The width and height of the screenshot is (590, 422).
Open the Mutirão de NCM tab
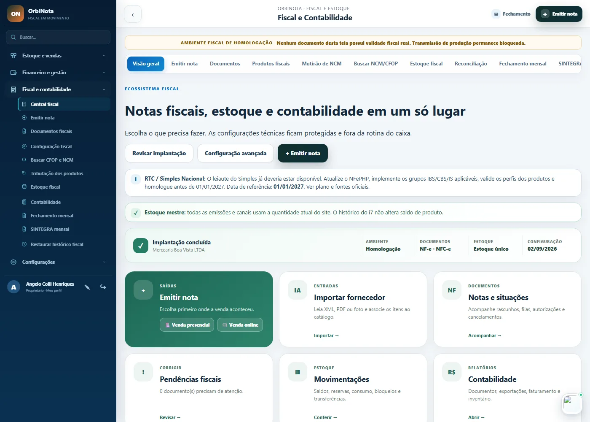pos(322,64)
